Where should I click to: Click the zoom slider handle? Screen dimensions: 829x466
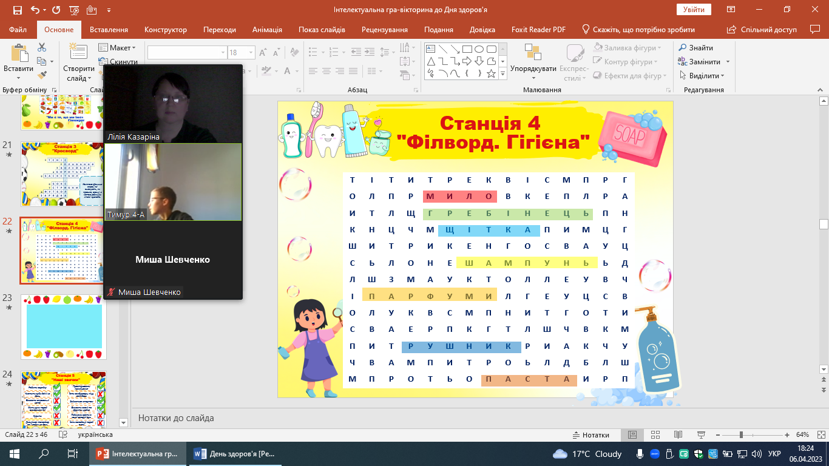[741, 435]
